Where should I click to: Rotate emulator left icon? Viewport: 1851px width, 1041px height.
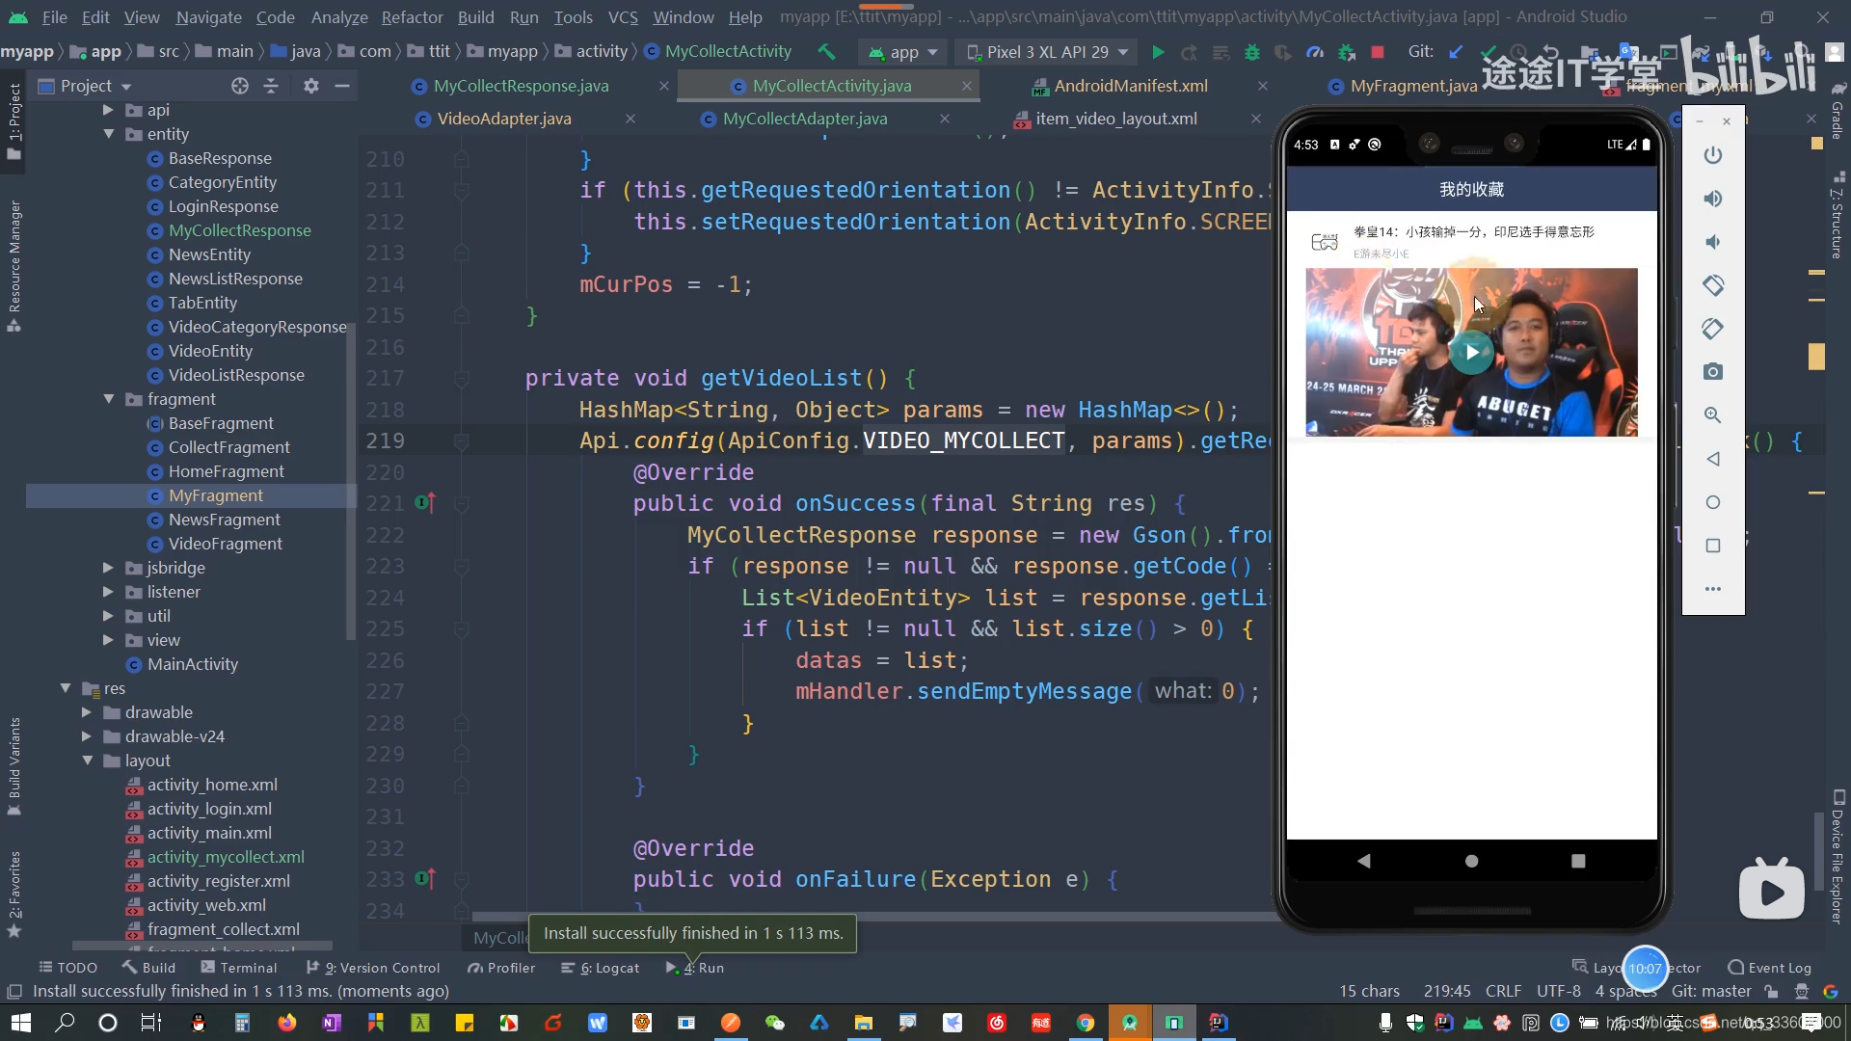point(1713,285)
